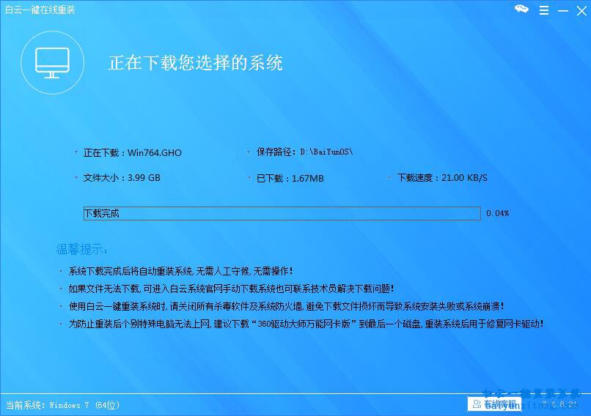This screenshot has width=591, height=416.
Task: Click the tip about manual download from official site
Action: [231, 289]
